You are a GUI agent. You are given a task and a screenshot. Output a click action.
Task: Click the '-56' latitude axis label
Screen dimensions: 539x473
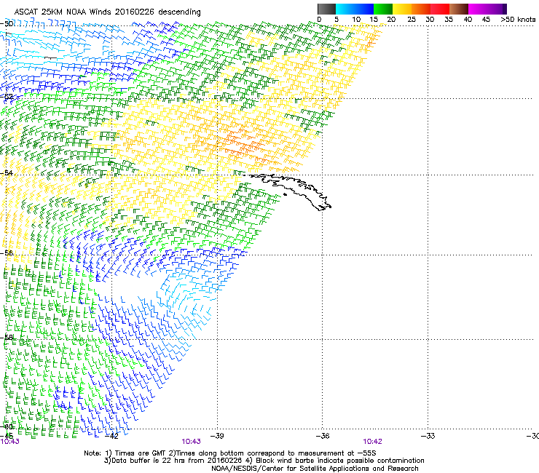pyautogui.click(x=7, y=253)
